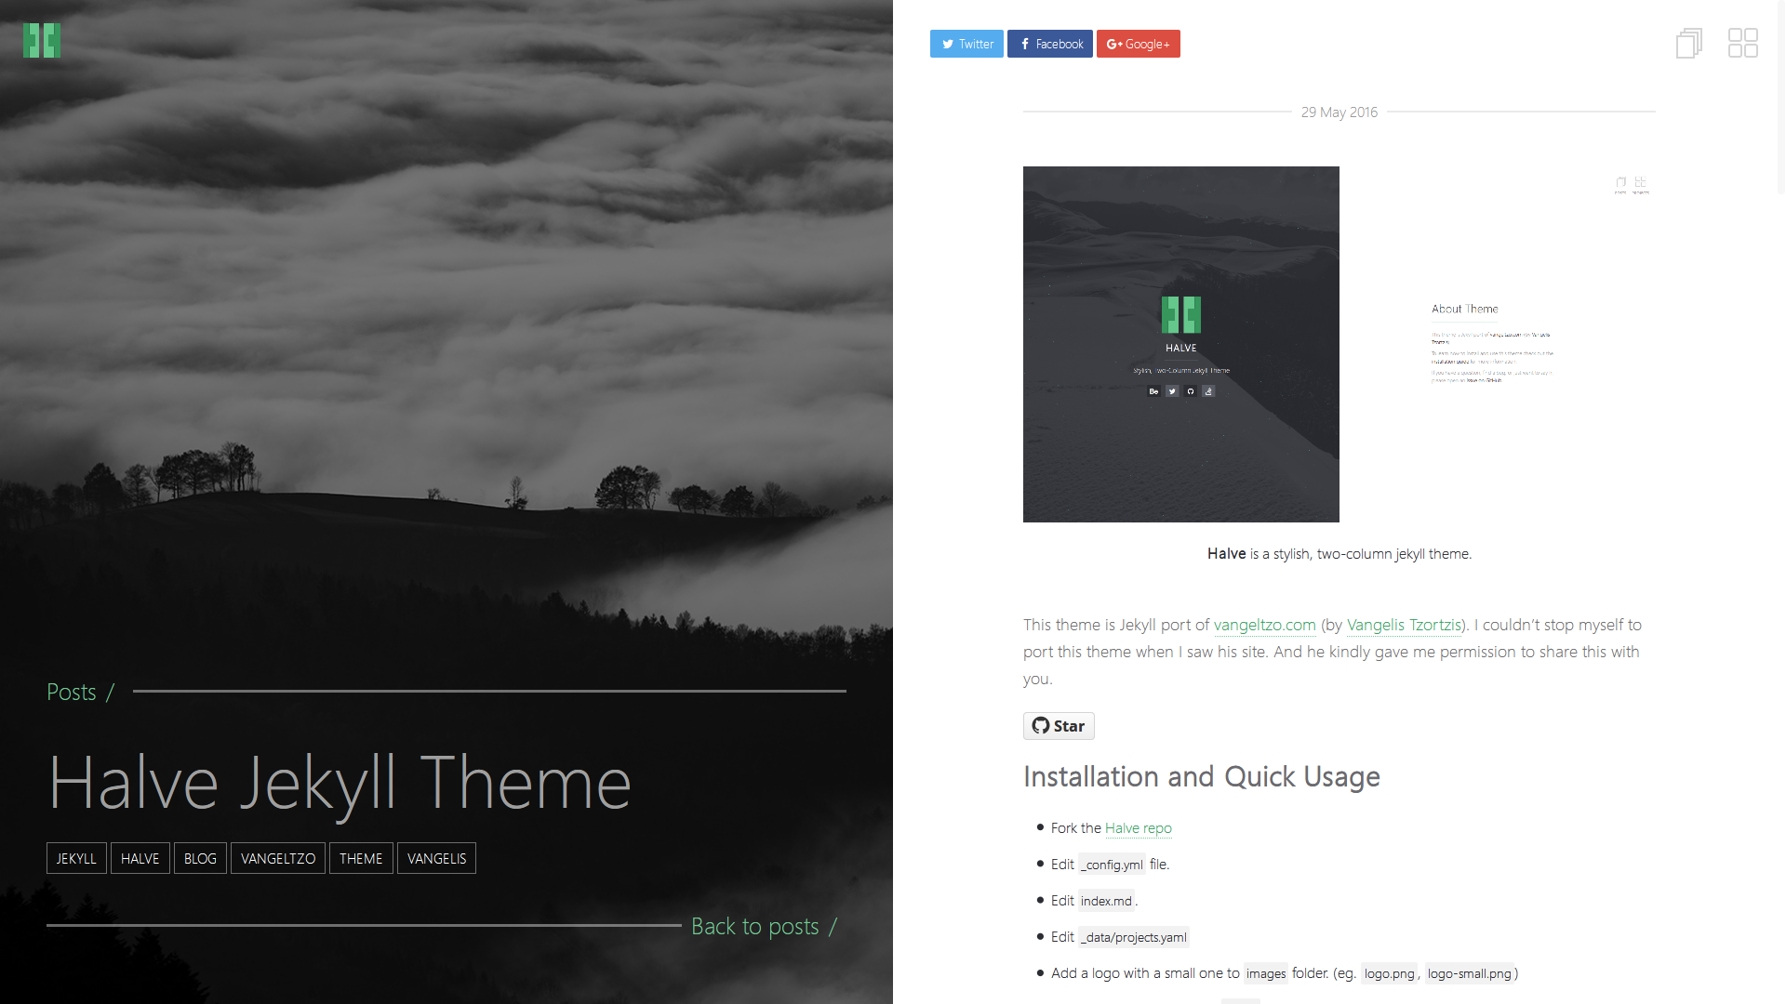
Task: Share the post on Twitter
Action: [x=966, y=44]
